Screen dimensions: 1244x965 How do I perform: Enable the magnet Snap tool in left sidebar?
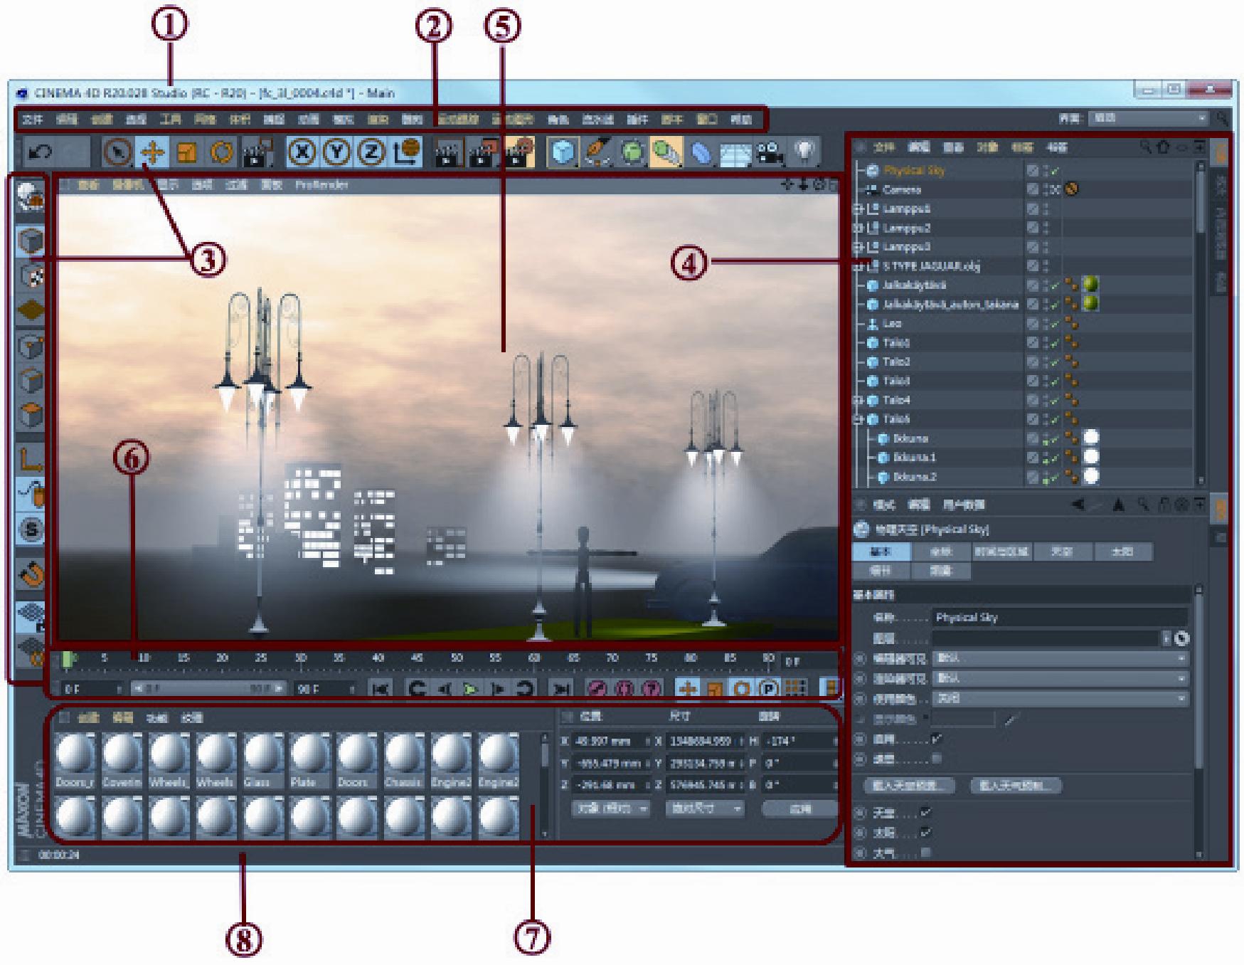pyautogui.click(x=31, y=573)
